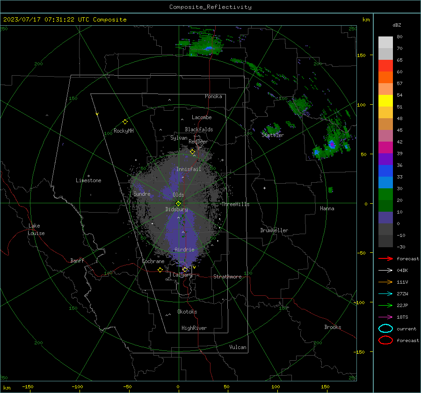The width and height of the screenshot is (421, 393).
Task: Click the strong storm cell east of Stettler
Action: coord(332,145)
